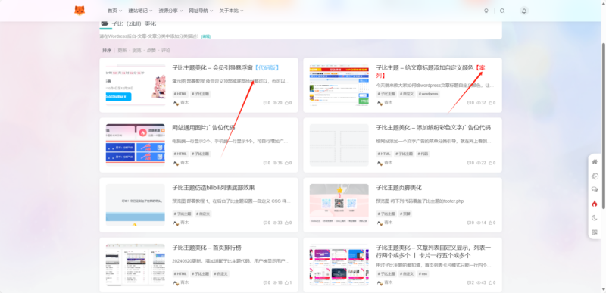The width and height of the screenshot is (606, 293).
Task: Click the comment icon on the 添加缤纷彩色文字广告位代码 card
Action: (x=469, y=163)
